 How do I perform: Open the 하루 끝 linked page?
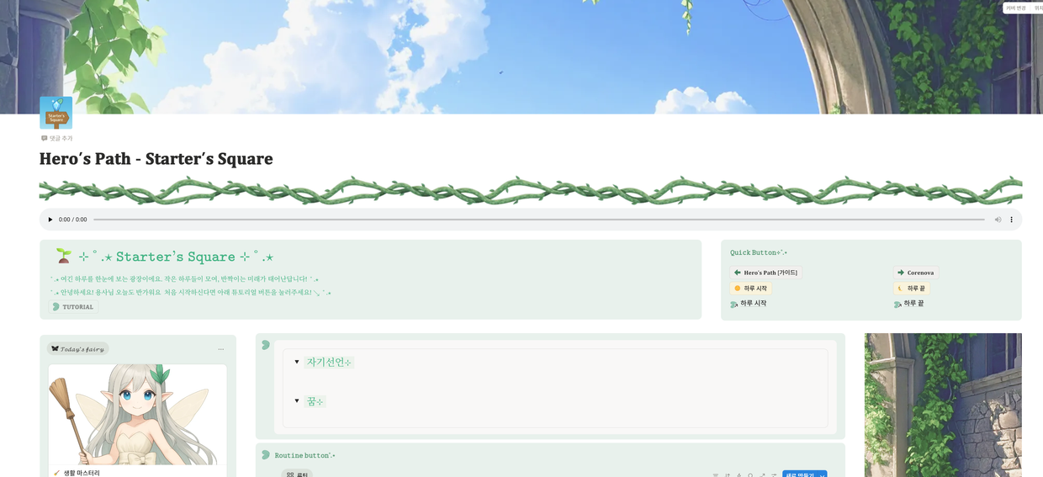(913, 304)
